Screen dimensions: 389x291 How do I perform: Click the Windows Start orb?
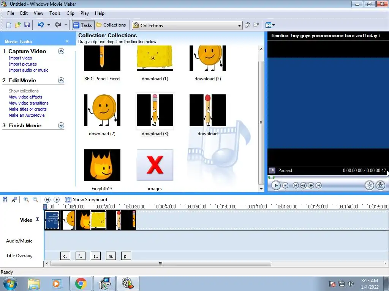(x=10, y=283)
